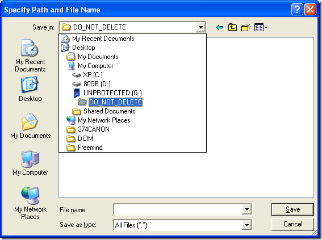This screenshot has height=240, width=322.
Task: Go up one folder level
Action: 232,27
